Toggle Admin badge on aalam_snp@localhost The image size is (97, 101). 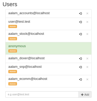tap(13, 72)
